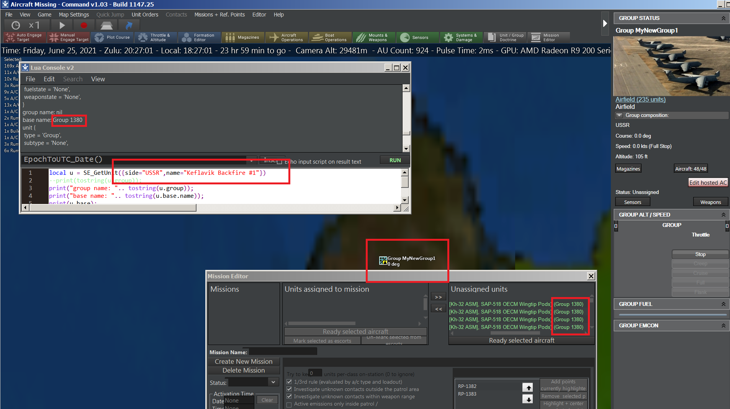Open Aircraft Operations

[287, 37]
